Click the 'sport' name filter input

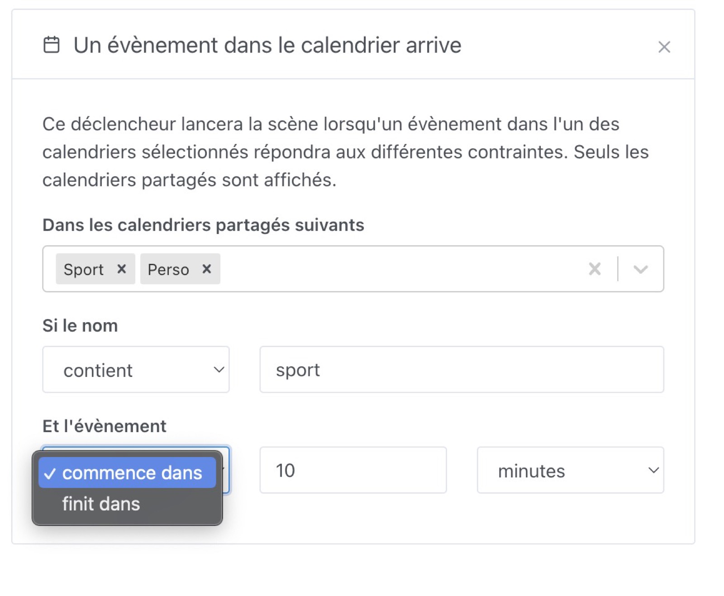tap(461, 370)
